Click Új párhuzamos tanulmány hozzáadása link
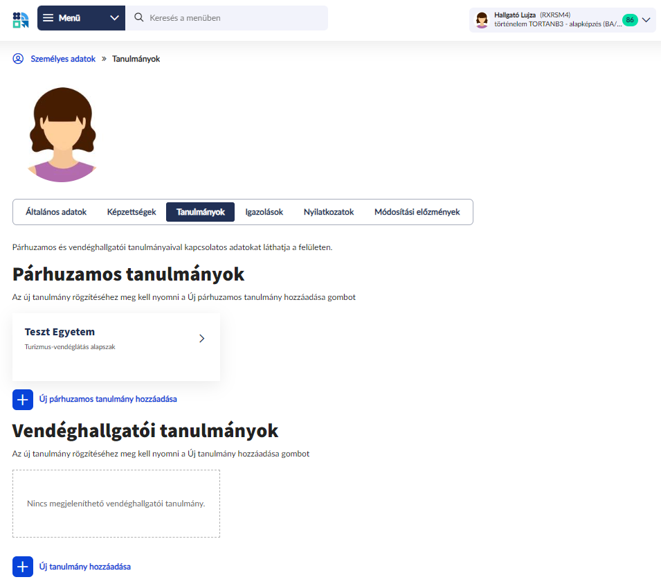Screen dimensions: 661x584 pyautogui.click(x=108, y=399)
